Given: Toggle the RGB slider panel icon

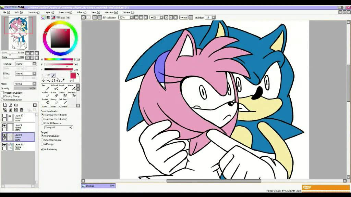Looking at the screenshot, I should tap(48, 17).
